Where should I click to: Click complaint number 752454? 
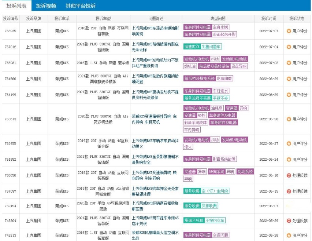10,206
